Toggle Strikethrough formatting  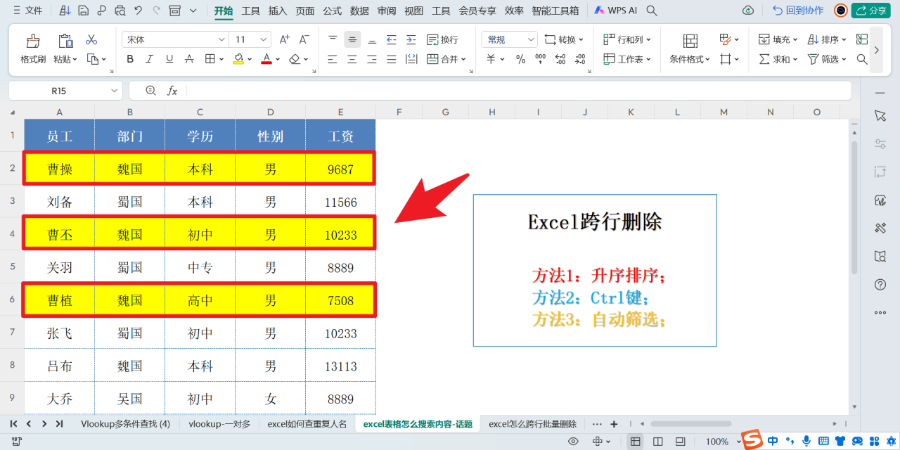pyautogui.click(x=189, y=59)
